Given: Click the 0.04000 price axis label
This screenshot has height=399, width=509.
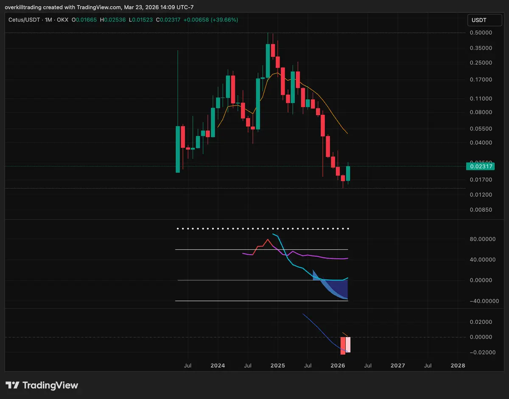Looking at the screenshot, I should coord(480,142).
